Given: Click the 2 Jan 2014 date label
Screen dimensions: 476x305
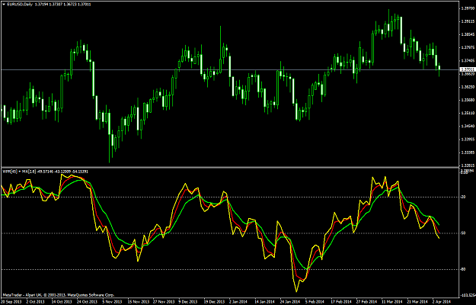Looking at the screenshot, I should point(238,302).
